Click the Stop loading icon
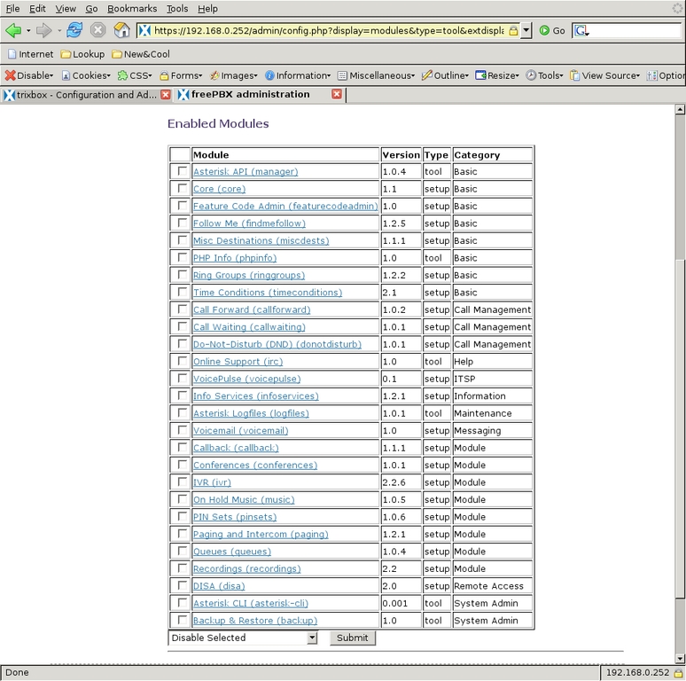Image resolution: width=686 pixels, height=681 pixels. [x=98, y=30]
